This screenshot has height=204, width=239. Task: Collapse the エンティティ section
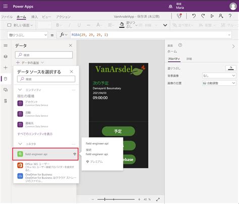pyautogui.click(x=20, y=90)
